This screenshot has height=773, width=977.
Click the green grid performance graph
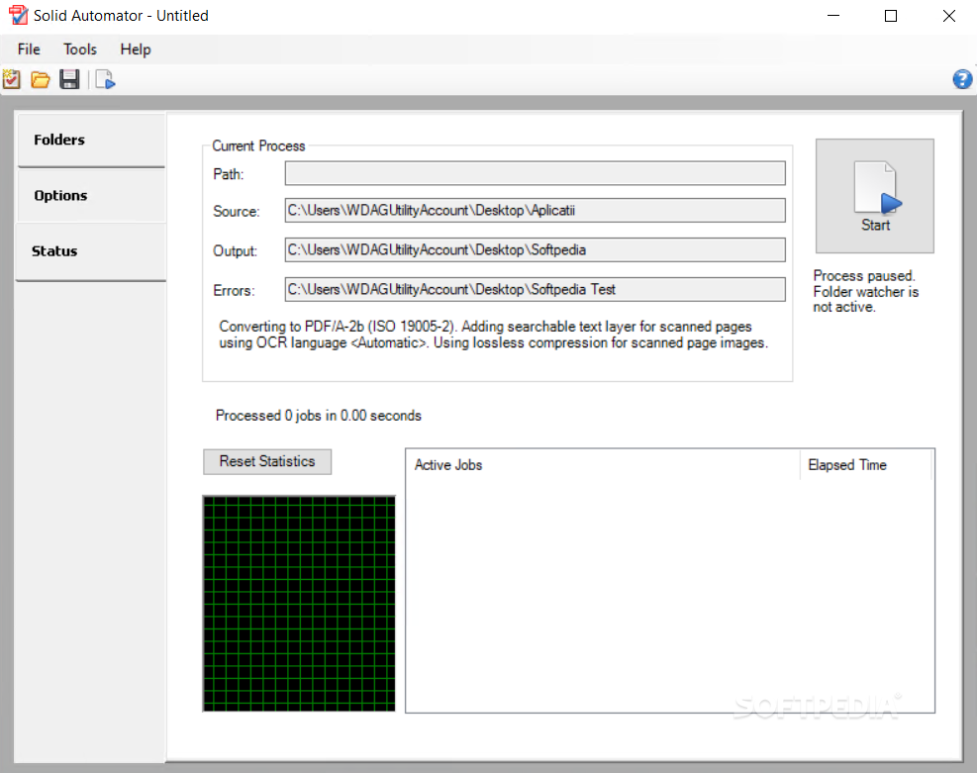pos(299,604)
